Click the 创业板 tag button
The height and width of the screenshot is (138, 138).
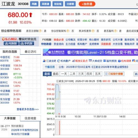pyautogui.click(x=58, y=4)
